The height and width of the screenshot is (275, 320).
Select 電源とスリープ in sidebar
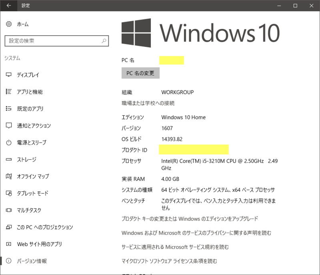(32, 143)
